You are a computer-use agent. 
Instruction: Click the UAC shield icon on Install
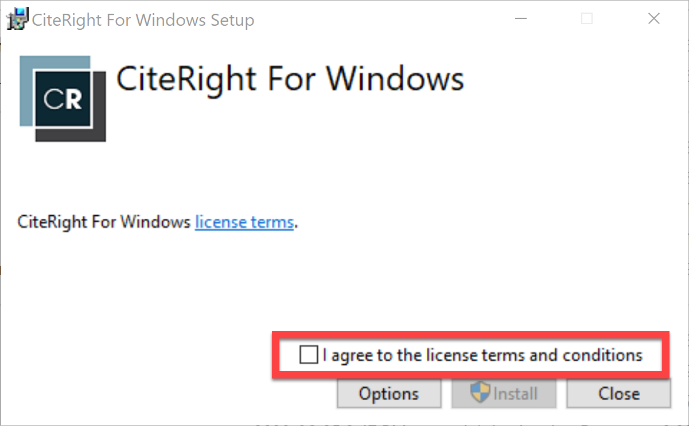pos(480,393)
